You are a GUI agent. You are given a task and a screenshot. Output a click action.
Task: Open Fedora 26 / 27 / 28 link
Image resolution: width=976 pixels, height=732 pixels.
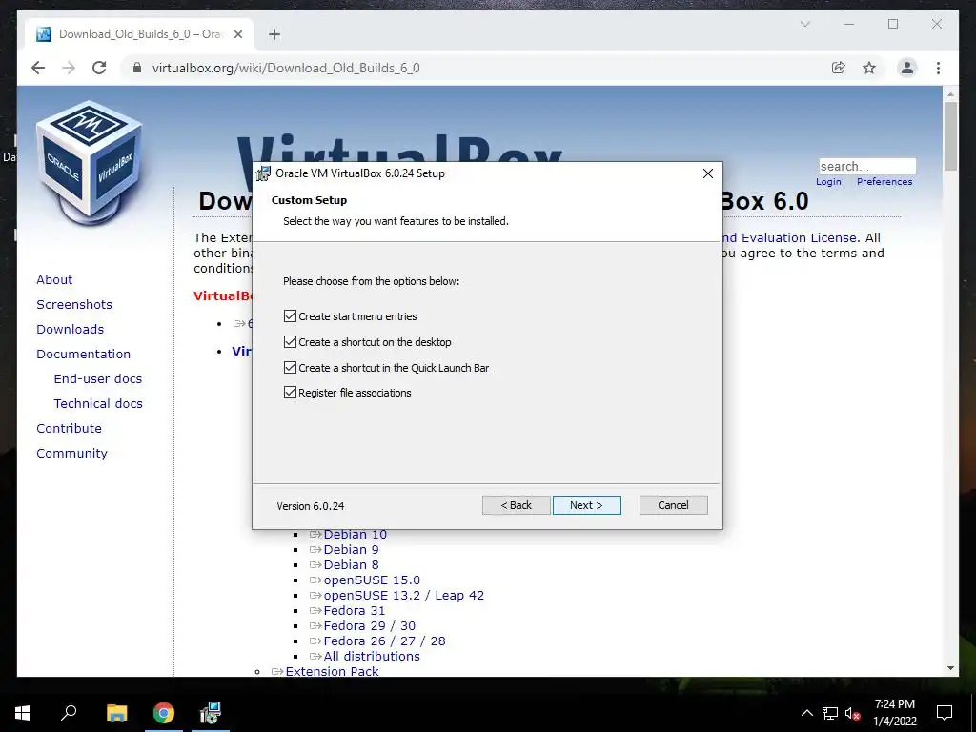click(384, 640)
